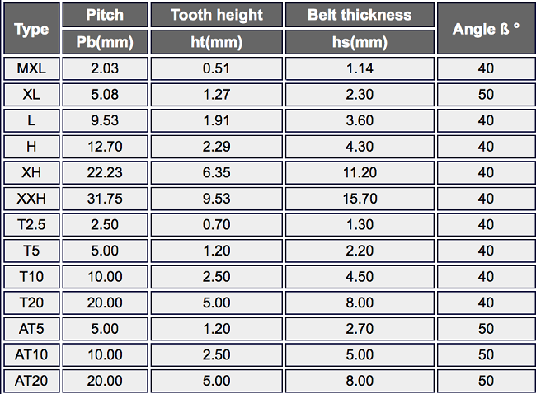The image size is (536, 394).
Task: Click the H type cell
Action: tap(31, 147)
